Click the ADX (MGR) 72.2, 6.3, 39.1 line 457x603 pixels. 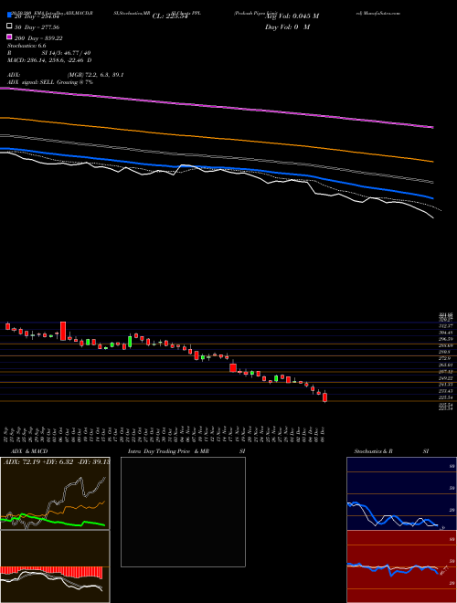[x=66, y=75]
